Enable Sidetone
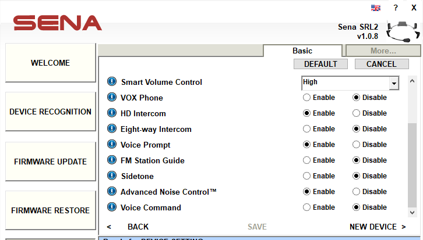The height and width of the screenshot is (240, 423). pos(306,176)
